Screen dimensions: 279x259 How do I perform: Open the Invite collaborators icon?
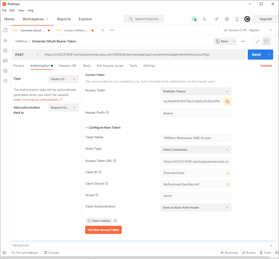point(205,19)
